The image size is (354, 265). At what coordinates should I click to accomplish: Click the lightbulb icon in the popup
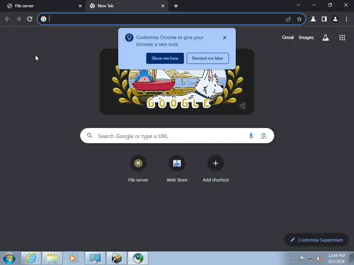129,37
